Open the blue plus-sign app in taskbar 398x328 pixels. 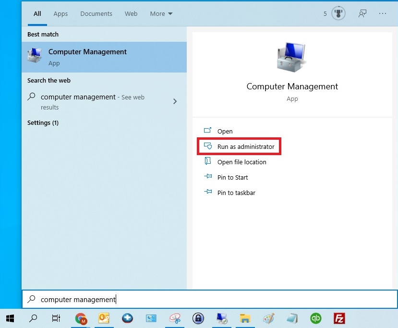(127, 318)
